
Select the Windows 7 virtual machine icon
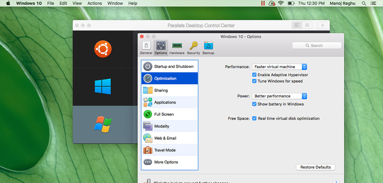103,124
